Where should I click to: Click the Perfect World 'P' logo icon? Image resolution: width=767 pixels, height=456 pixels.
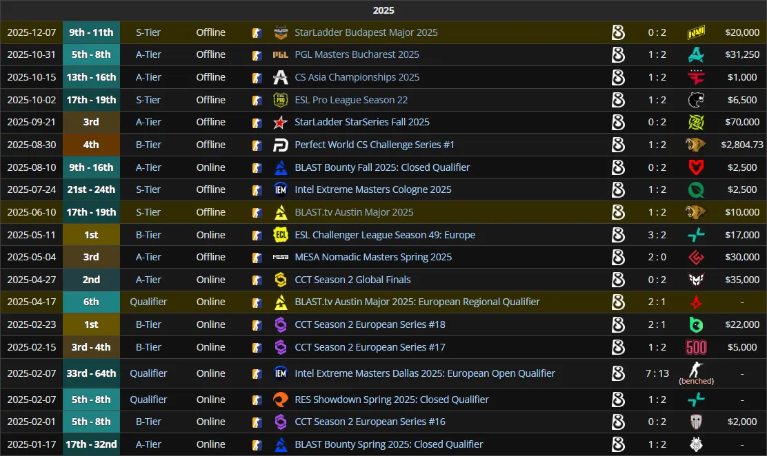(281, 145)
